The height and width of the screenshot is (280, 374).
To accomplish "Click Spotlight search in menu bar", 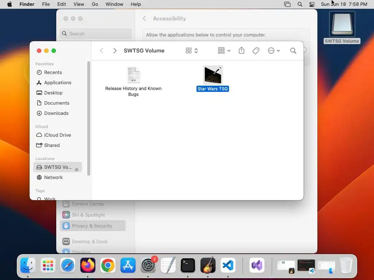I will pos(300,4).
